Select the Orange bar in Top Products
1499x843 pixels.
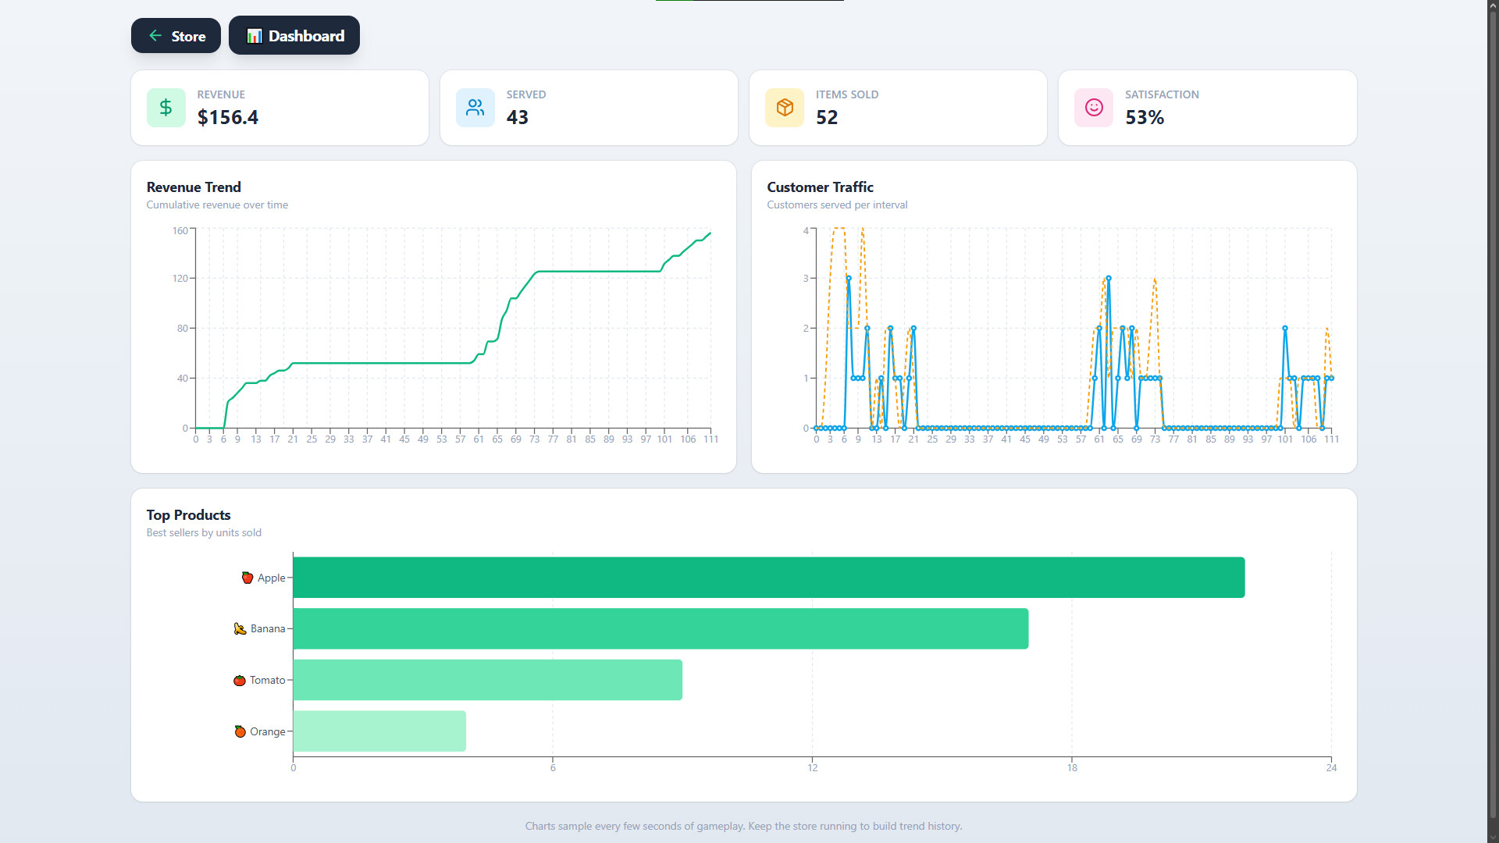379,731
